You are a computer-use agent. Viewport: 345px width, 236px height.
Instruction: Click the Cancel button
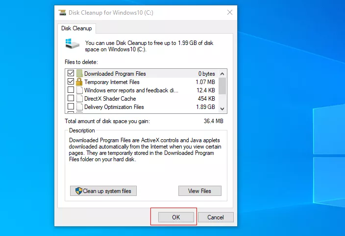coord(216,217)
